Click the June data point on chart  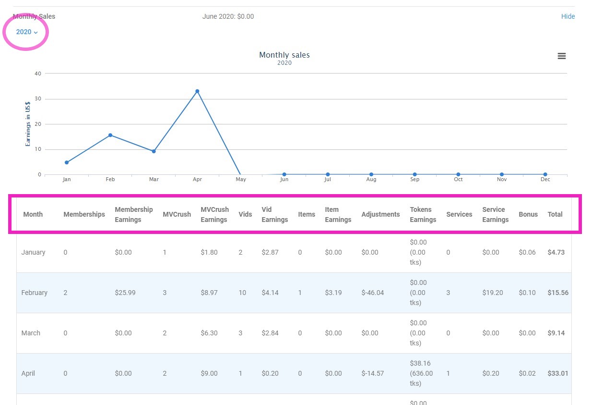point(284,174)
